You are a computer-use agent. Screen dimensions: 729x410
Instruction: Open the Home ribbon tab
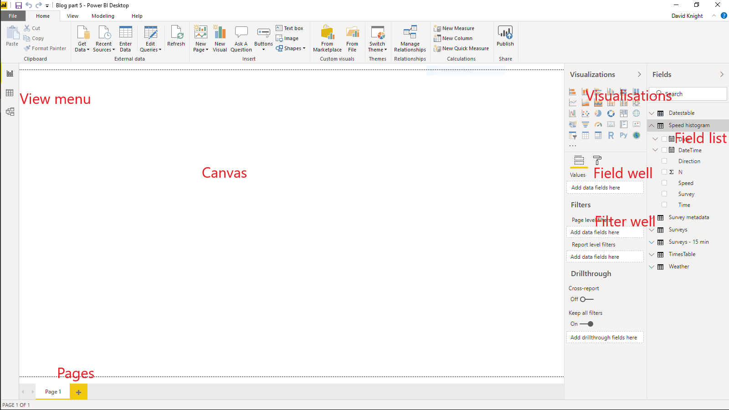[43, 16]
